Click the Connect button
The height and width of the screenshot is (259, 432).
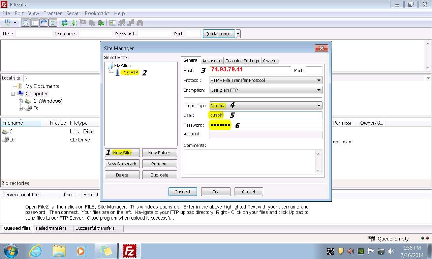(x=183, y=192)
